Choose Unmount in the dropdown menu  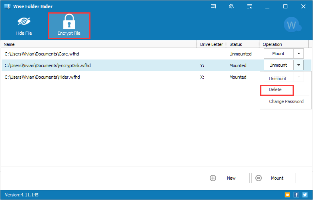(x=278, y=79)
